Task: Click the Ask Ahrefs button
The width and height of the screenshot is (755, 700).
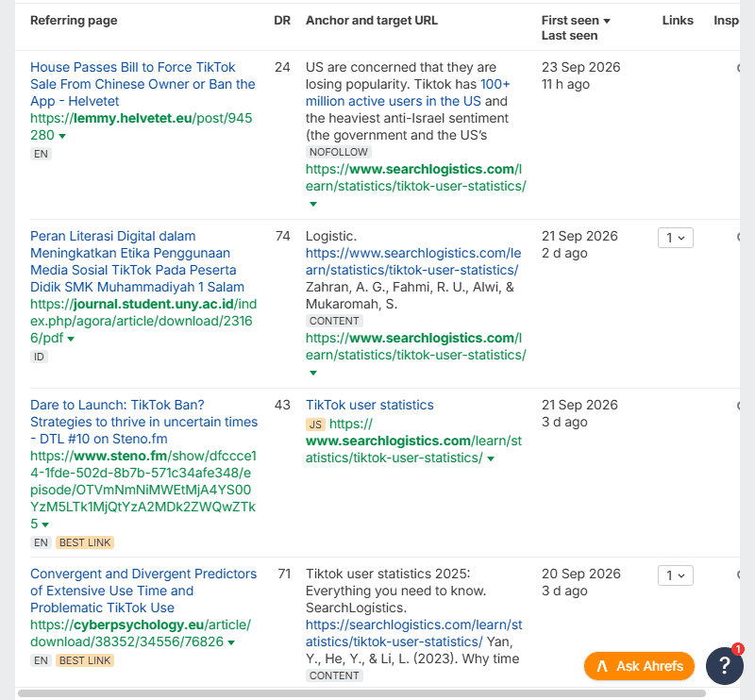Action: pyautogui.click(x=639, y=666)
